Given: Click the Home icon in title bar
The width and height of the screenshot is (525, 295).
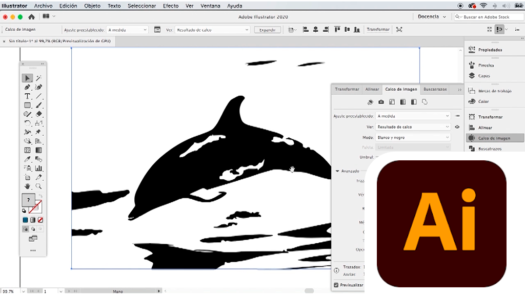Looking at the screenshot, I should [31, 16].
